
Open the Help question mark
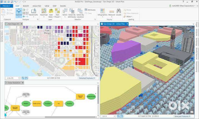(x=183, y=2)
